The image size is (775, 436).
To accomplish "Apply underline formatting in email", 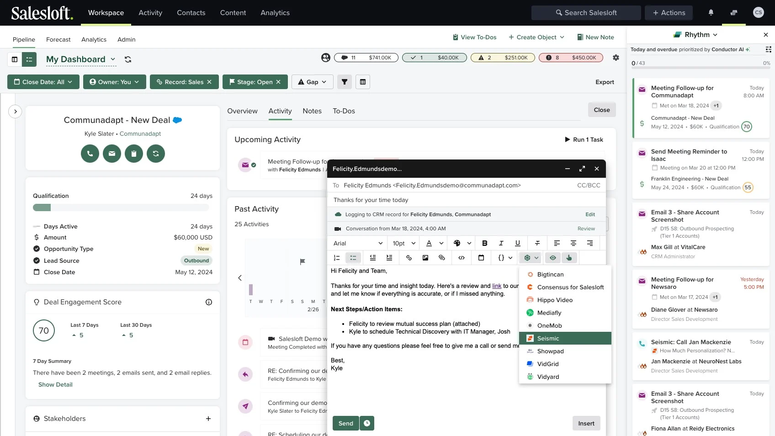I will (518, 243).
